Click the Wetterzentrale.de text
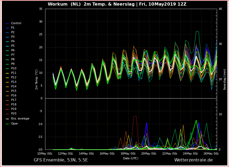This screenshot has width=229, height=167. (x=193, y=160)
